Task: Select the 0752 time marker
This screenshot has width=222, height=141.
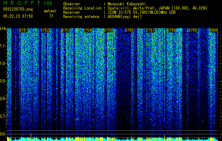Action: pyautogui.click(x=45, y=30)
